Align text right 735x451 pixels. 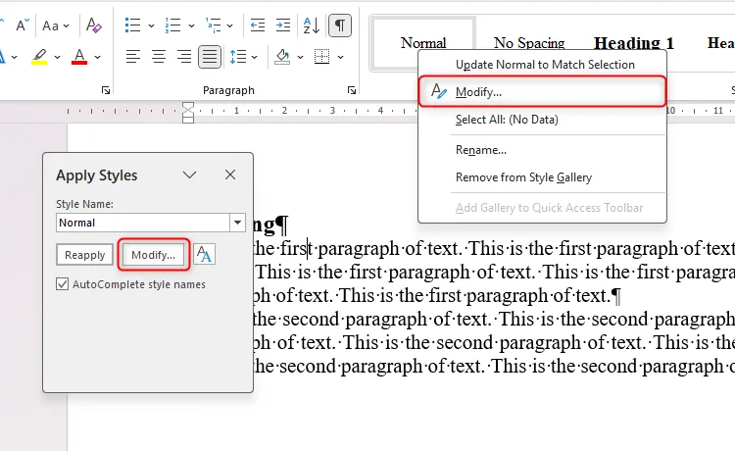click(x=184, y=57)
